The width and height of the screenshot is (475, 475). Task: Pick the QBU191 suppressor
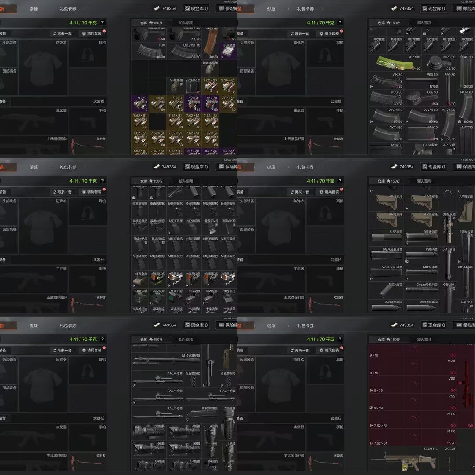pos(448,297)
